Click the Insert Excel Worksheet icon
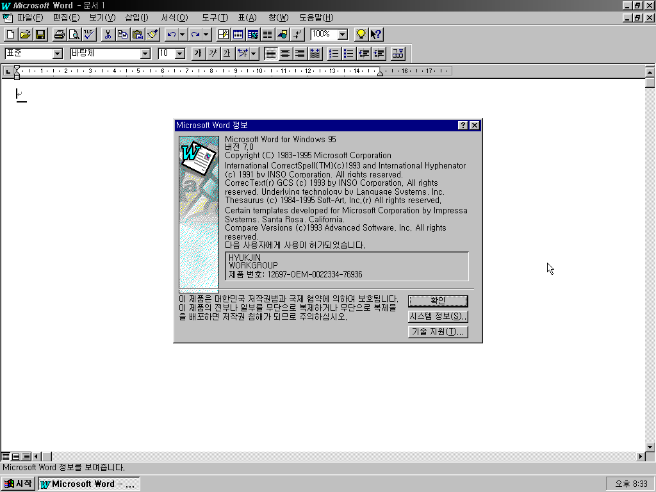 (252, 35)
